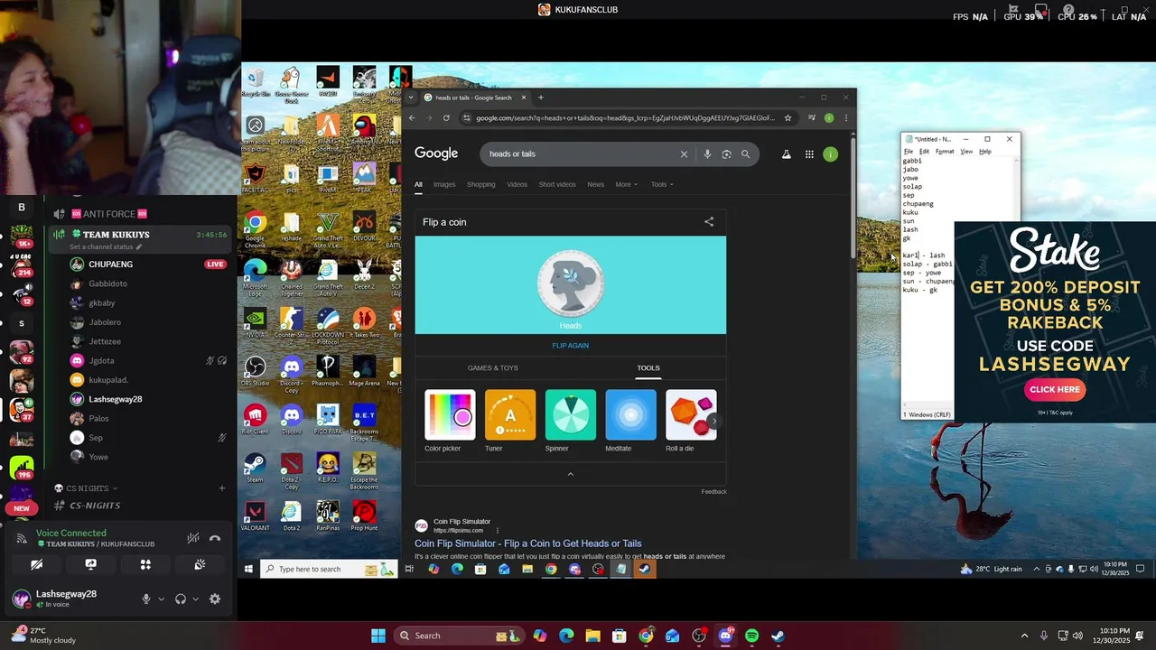Toggle Discord noise suppression
This screenshot has height=650, width=1156.
tap(192, 538)
